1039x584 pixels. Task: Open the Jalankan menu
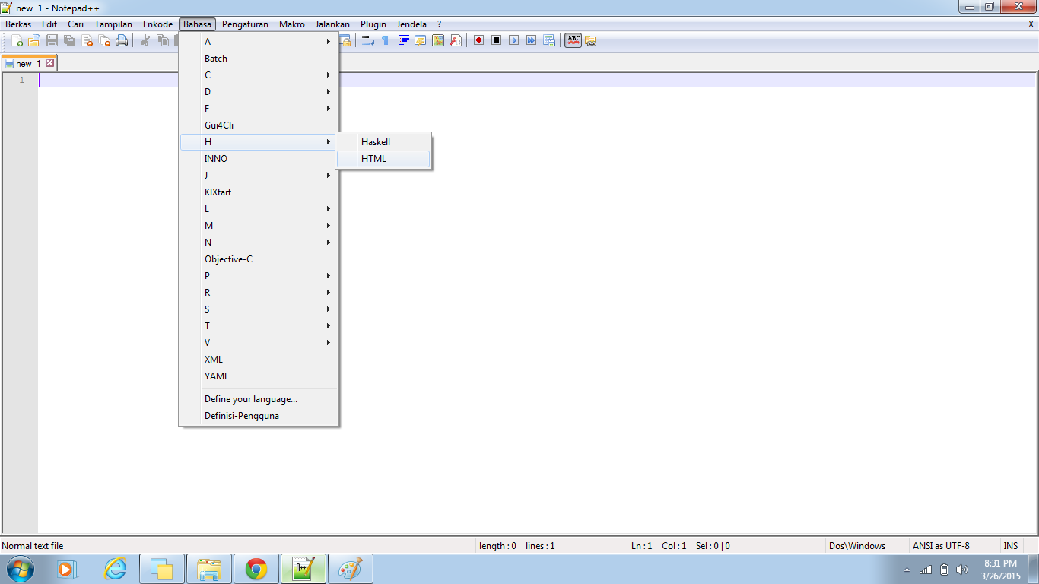pos(332,24)
